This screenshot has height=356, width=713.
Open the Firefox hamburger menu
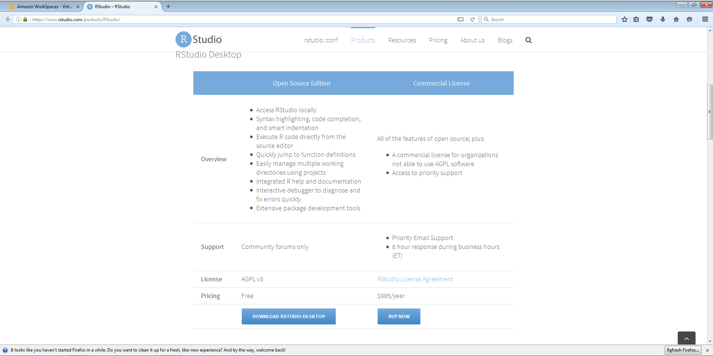705,19
